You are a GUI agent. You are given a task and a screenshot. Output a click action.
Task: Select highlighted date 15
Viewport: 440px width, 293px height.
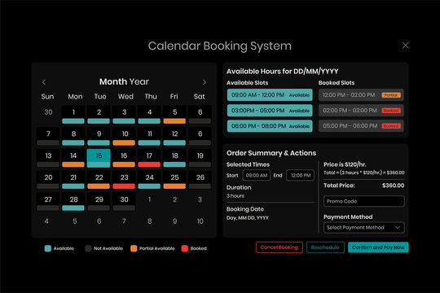pos(99,158)
